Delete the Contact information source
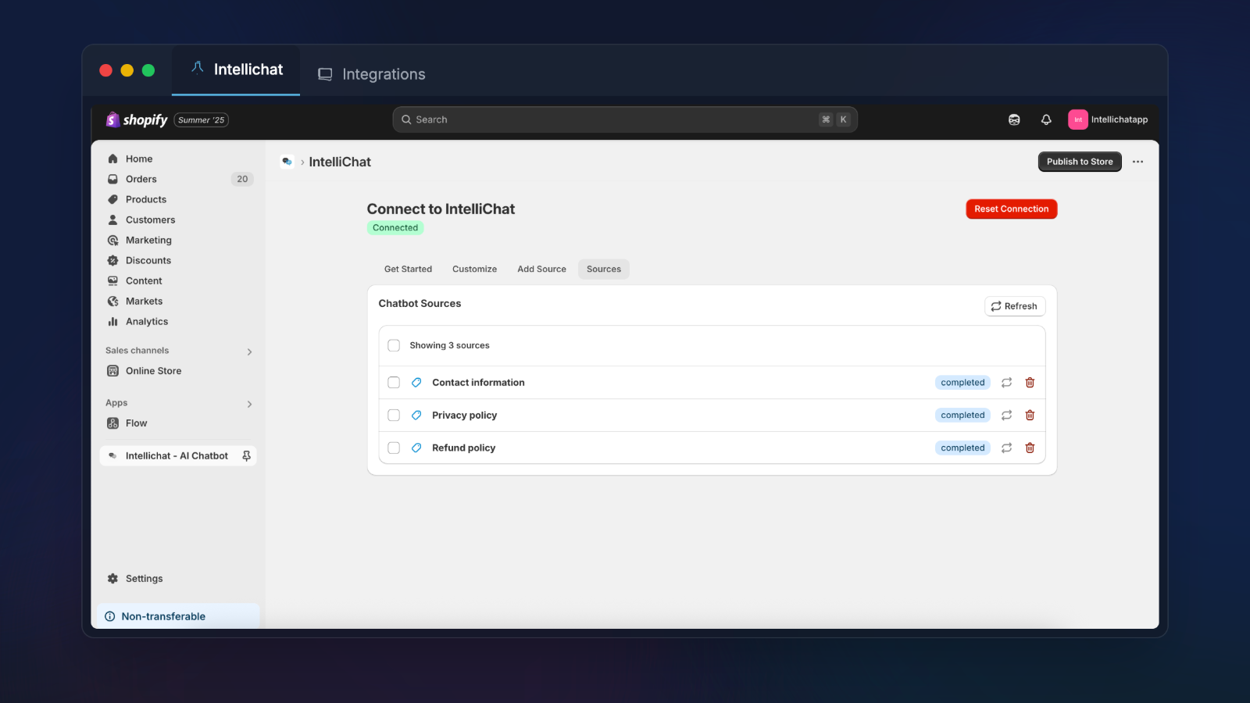 (x=1030, y=383)
